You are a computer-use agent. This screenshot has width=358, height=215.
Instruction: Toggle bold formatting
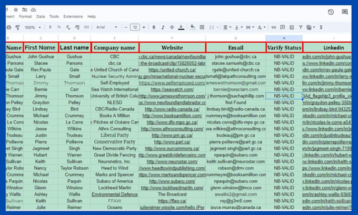tap(154, 27)
